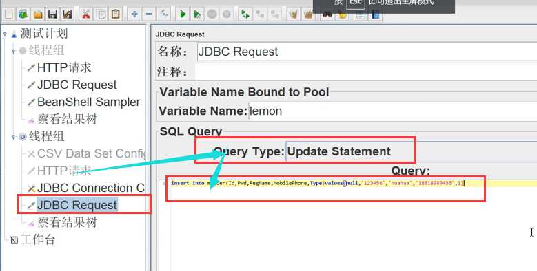
Task: Click the Variable Name field with lemon
Action: click(393, 111)
